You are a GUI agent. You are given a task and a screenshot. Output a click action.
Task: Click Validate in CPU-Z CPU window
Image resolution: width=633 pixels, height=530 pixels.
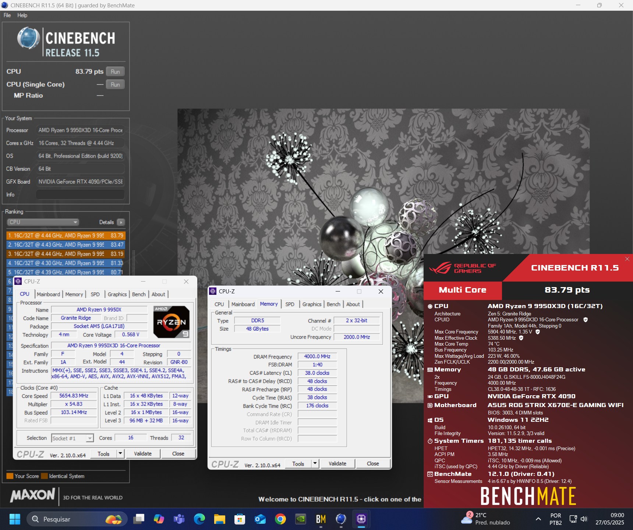[143, 453]
